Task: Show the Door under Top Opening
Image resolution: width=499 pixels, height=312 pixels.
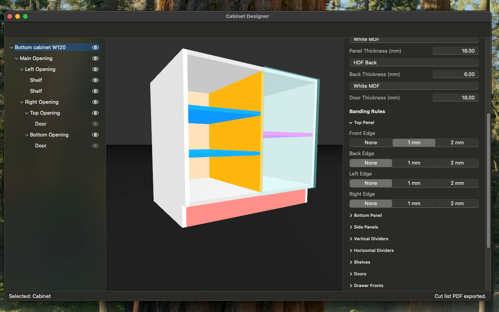Action: click(x=95, y=123)
